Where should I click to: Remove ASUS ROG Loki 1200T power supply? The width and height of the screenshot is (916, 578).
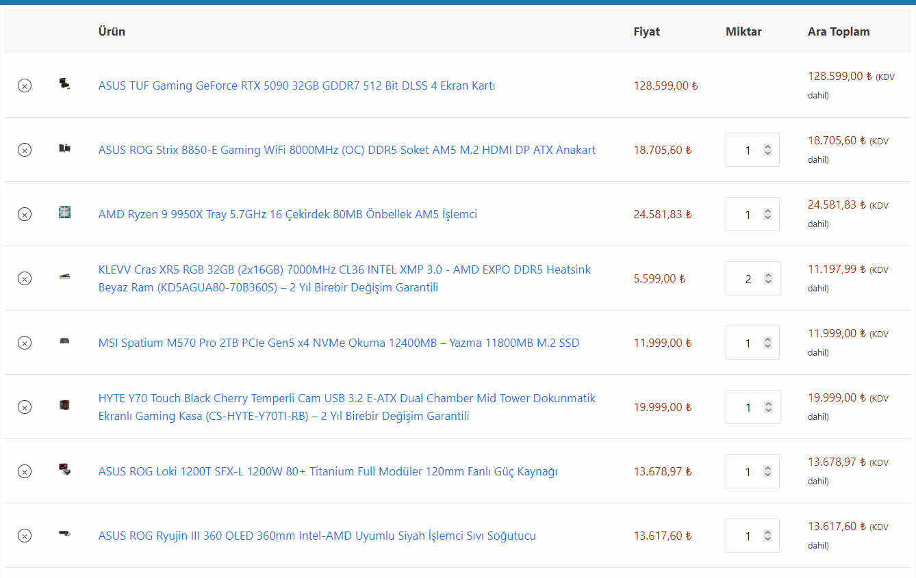(x=25, y=471)
